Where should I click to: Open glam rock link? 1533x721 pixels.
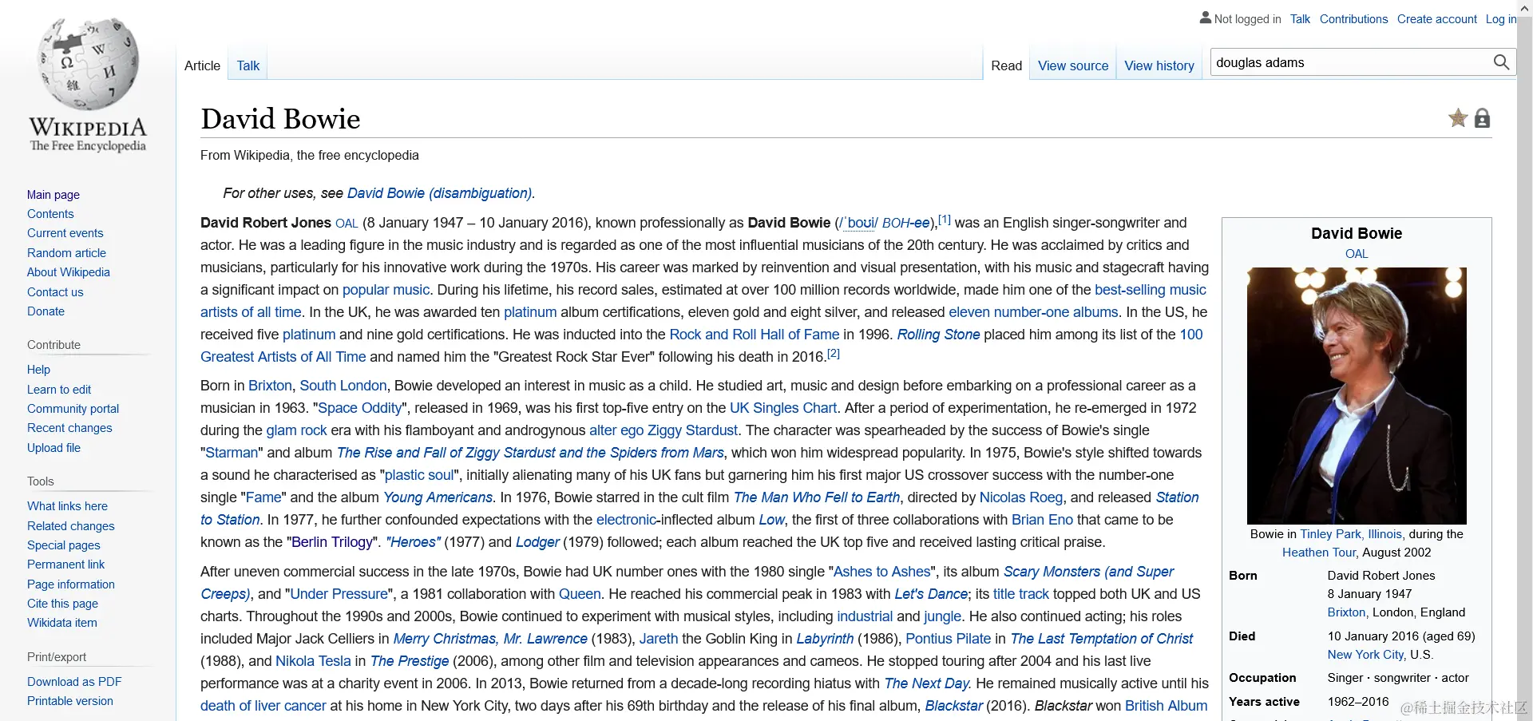pyautogui.click(x=297, y=430)
